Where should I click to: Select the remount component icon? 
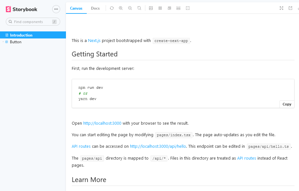click(111, 8)
